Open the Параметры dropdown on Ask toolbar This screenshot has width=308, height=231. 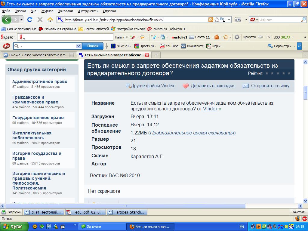[x=282, y=46]
